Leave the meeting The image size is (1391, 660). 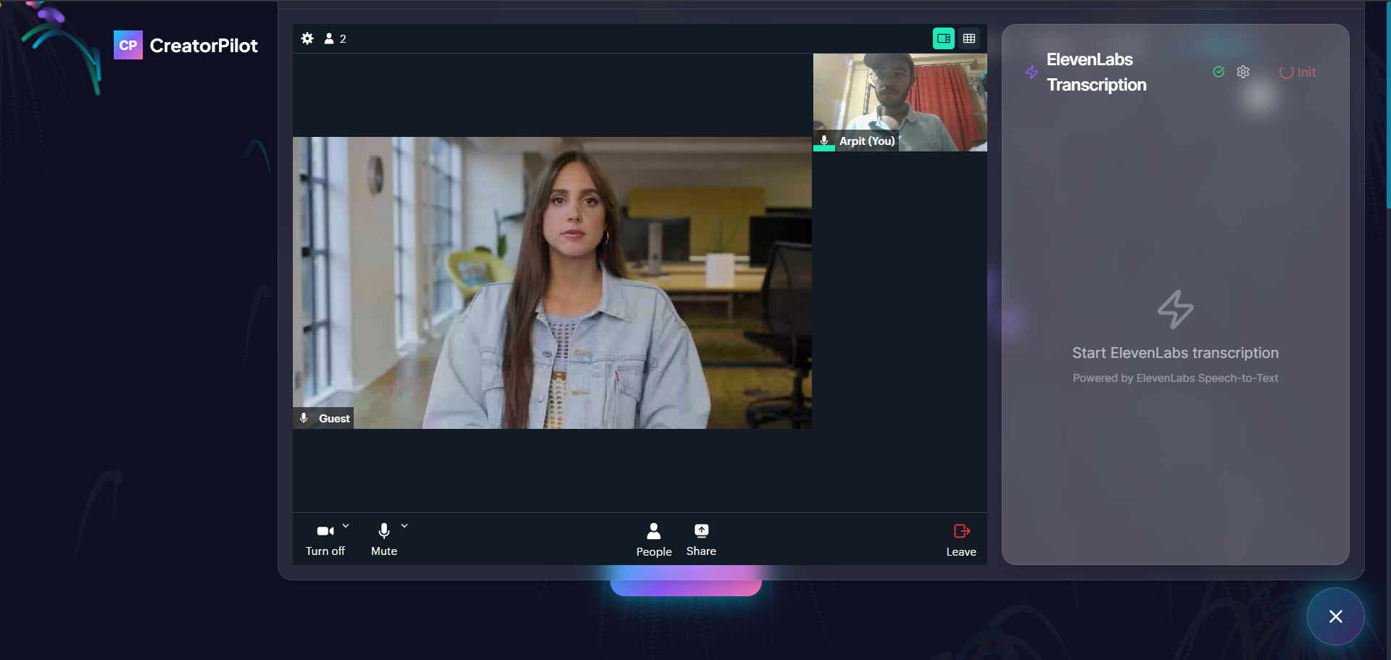(961, 540)
